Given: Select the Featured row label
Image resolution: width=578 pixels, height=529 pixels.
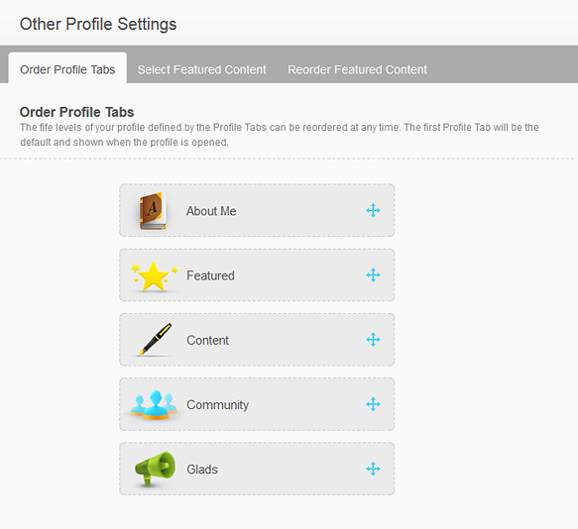Looking at the screenshot, I should tap(210, 275).
